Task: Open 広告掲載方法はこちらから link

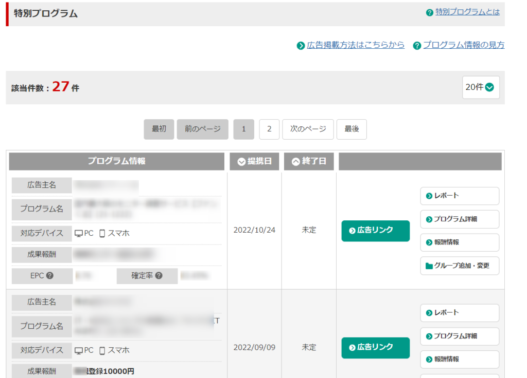Action: 356,45
